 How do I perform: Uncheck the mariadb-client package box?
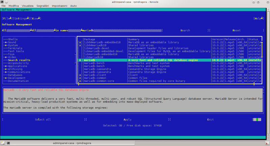[80, 75]
